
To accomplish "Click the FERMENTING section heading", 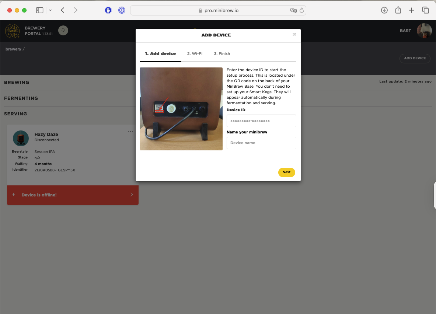I will [21, 98].
